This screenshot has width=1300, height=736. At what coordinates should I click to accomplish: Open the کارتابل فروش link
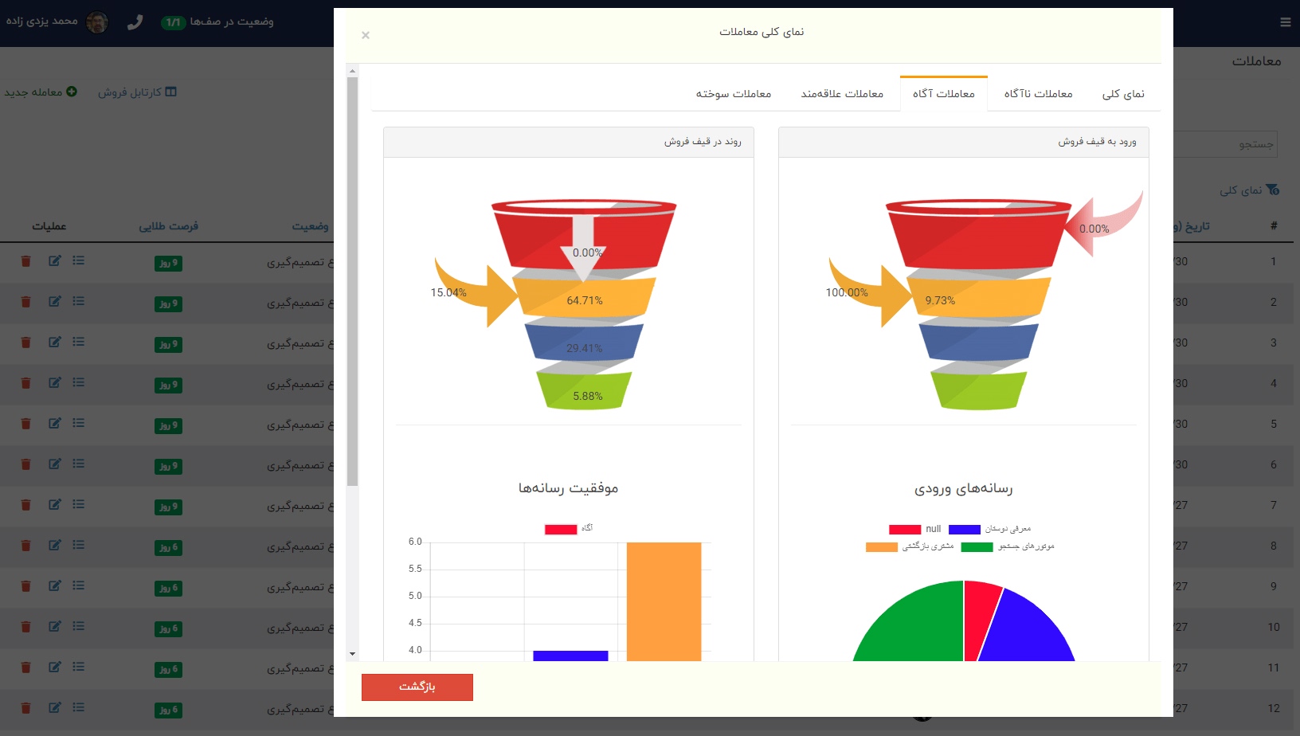point(137,92)
